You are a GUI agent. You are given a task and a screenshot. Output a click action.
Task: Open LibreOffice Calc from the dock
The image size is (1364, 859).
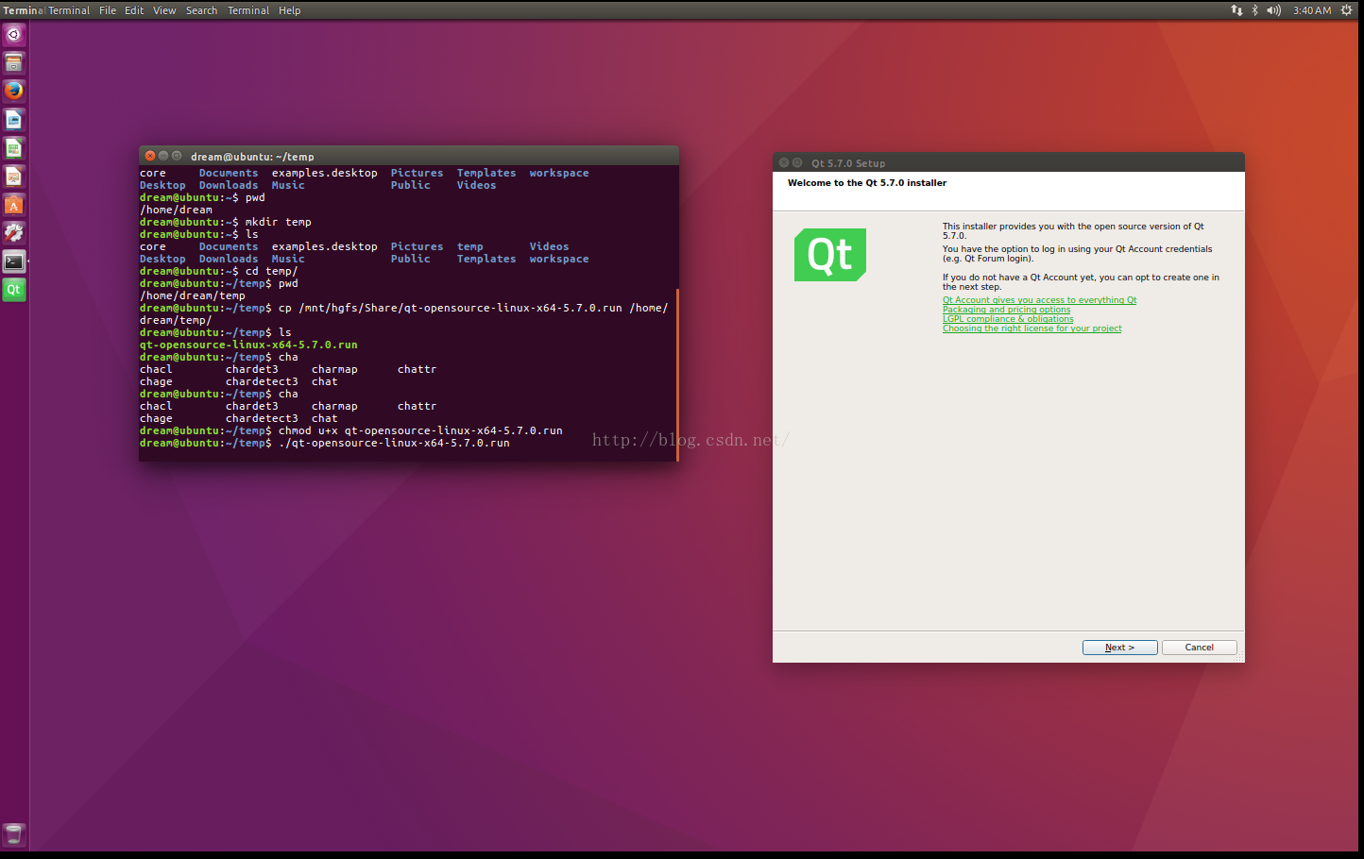click(14, 148)
